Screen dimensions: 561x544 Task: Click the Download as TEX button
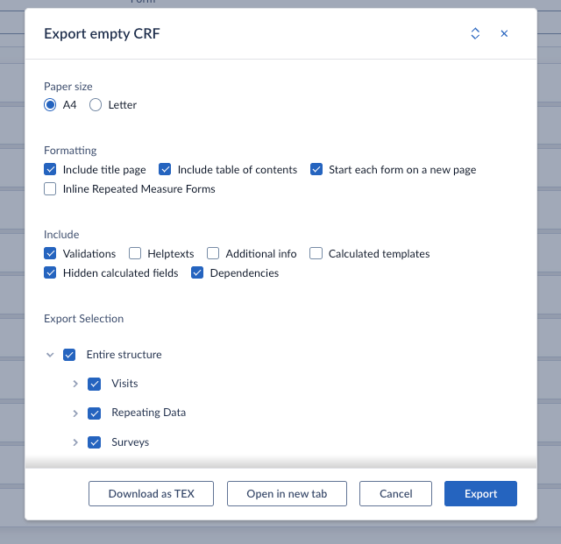[151, 494]
